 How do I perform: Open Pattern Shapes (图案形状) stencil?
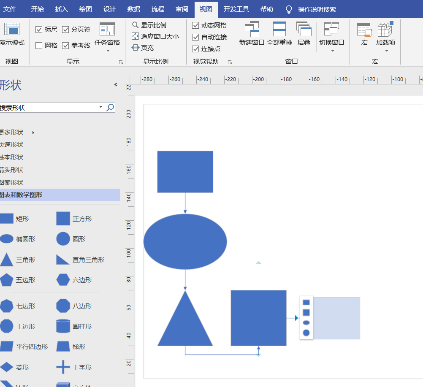(11, 183)
